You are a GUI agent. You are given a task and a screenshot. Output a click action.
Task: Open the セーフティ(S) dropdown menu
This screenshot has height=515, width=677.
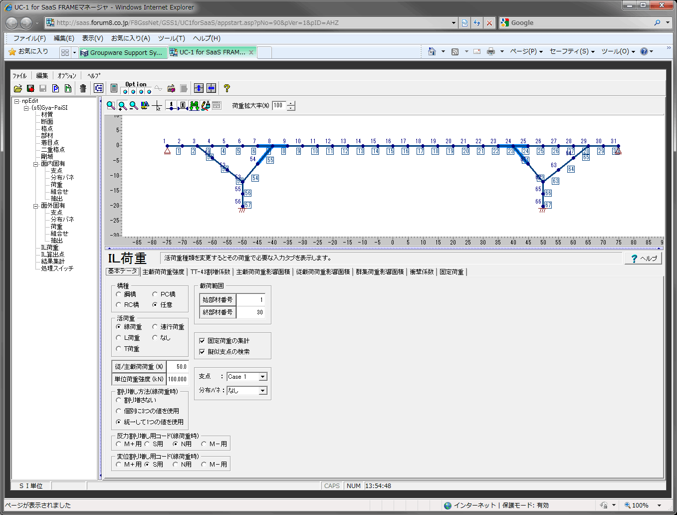coord(572,51)
